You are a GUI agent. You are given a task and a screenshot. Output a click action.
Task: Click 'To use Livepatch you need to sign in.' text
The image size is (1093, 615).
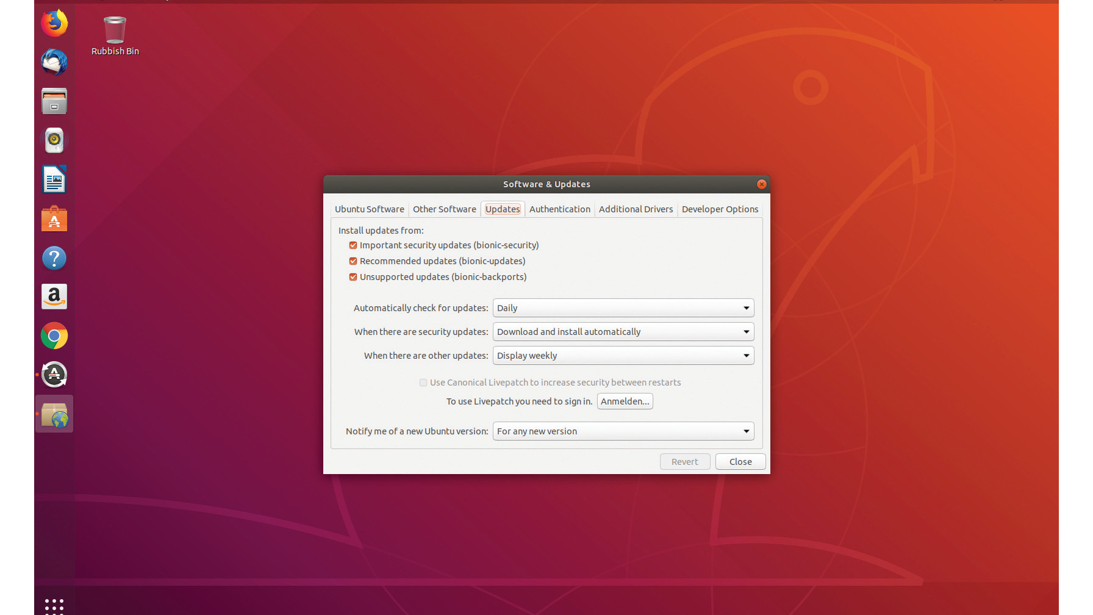click(x=519, y=401)
